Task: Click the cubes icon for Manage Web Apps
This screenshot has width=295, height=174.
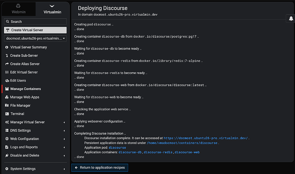Action: pos(7,97)
